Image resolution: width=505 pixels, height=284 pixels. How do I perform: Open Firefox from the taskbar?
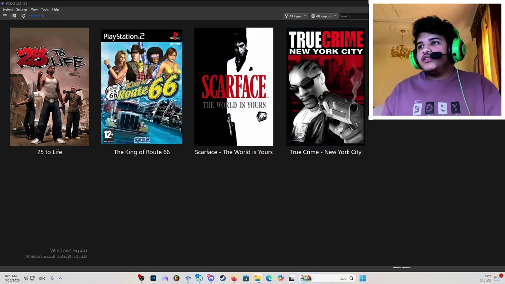pos(234,278)
